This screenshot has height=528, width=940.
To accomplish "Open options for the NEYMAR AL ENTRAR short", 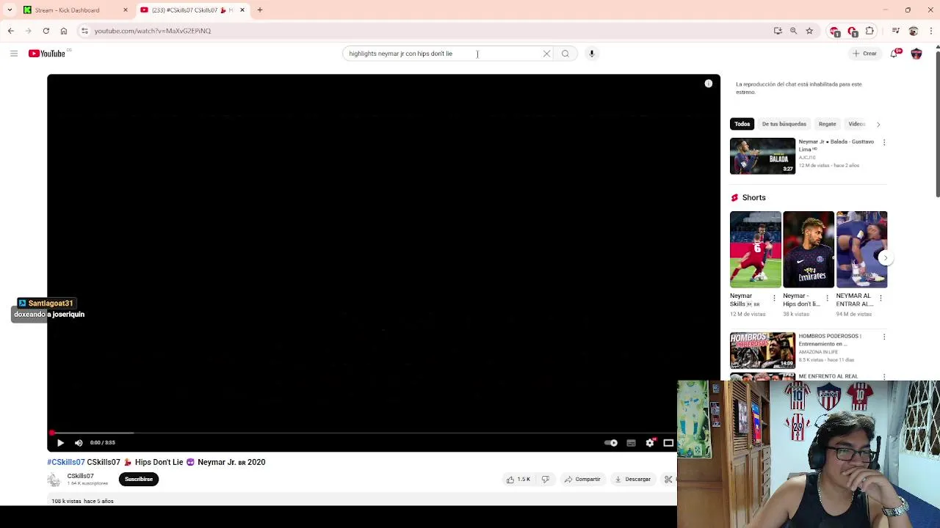I will pos(881,299).
